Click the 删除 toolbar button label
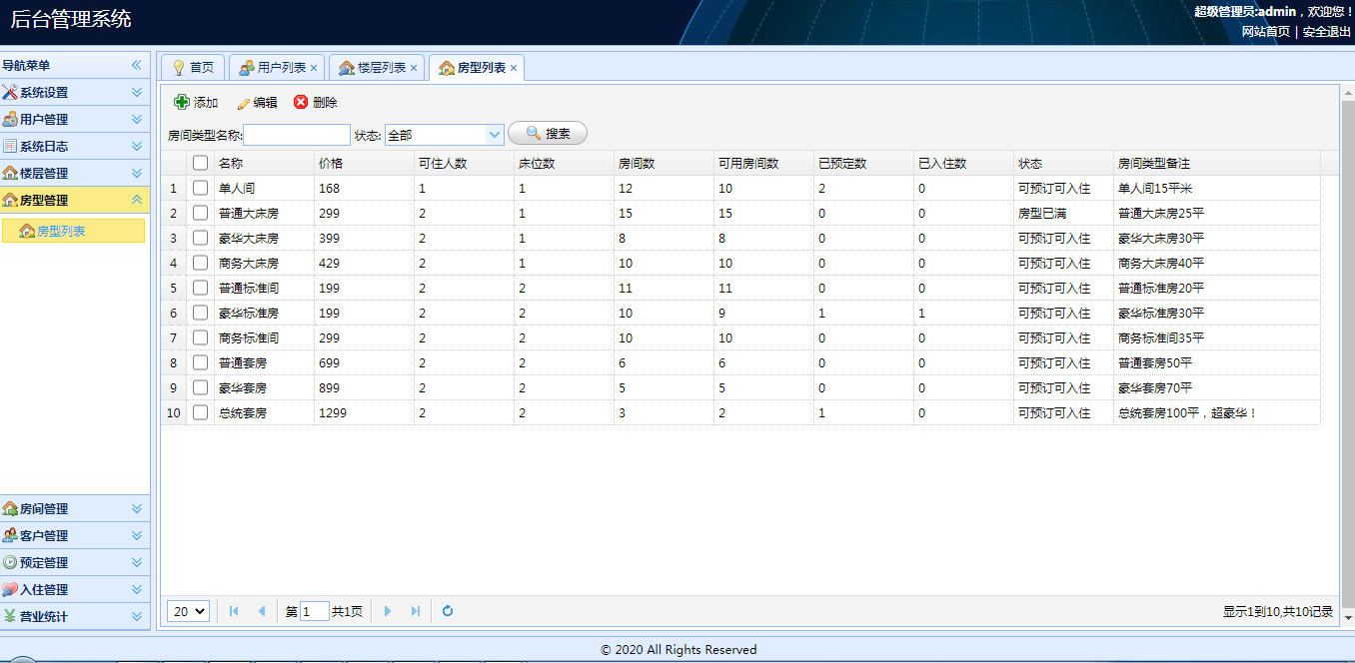This screenshot has height=663, width=1355. pyautogui.click(x=325, y=103)
